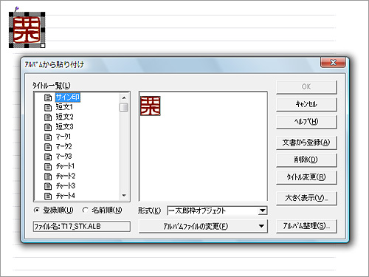Click the title list scrollbar thumb
The image size is (369, 277).
124,107
